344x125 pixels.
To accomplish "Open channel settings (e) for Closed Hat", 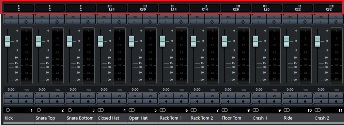I will point(119,22).
